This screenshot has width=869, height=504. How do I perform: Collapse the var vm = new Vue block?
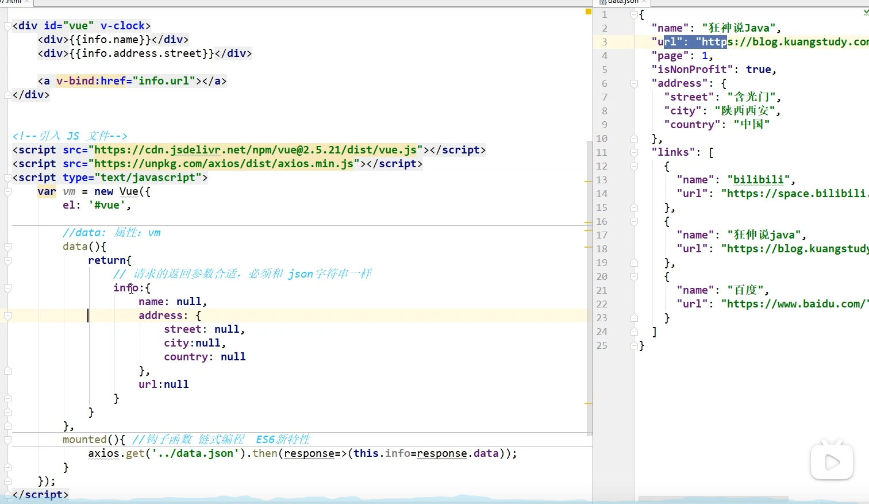point(7,191)
